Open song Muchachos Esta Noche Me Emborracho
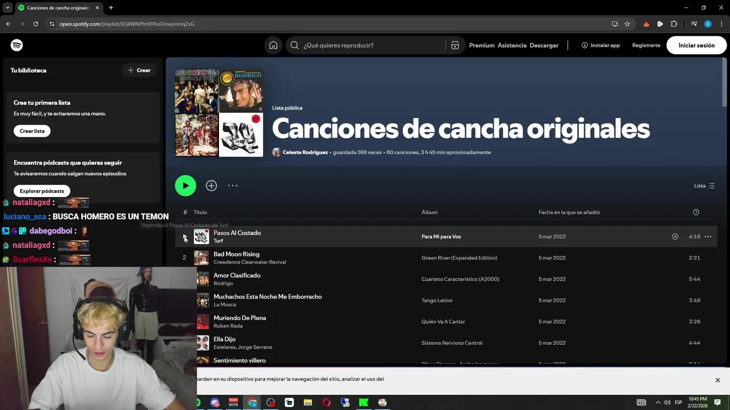Image resolution: width=730 pixels, height=410 pixels. pyautogui.click(x=267, y=297)
